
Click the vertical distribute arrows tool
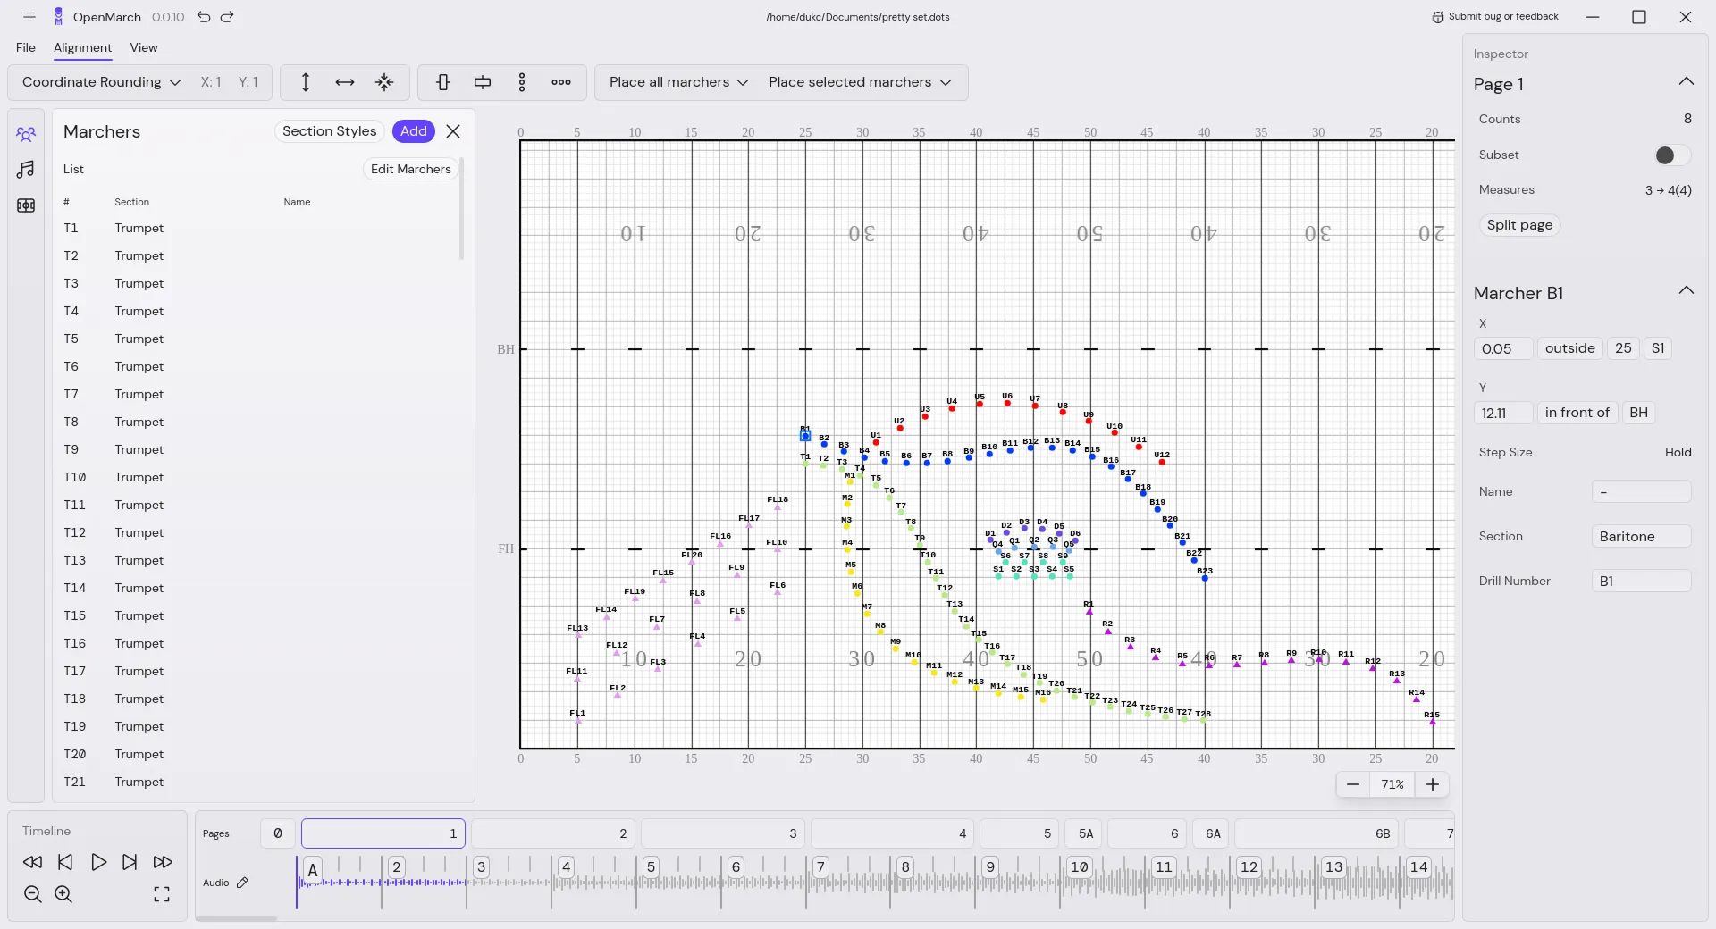[306, 82]
